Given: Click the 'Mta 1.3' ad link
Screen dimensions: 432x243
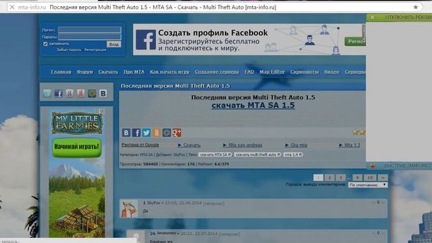Looking at the screenshot, I should pyautogui.click(x=350, y=145).
